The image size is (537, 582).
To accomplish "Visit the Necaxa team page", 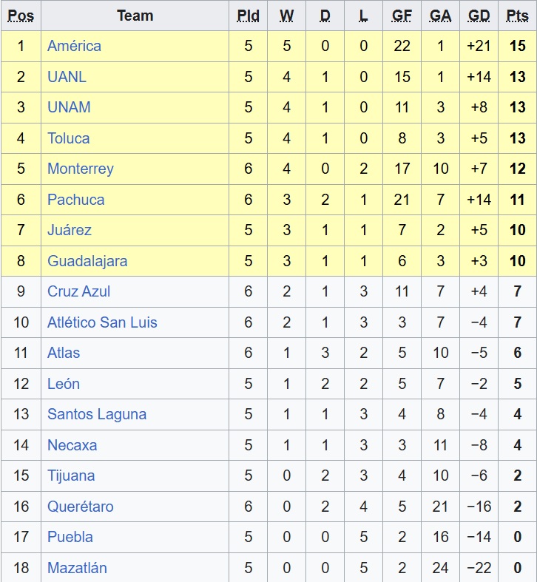I will click(72, 445).
